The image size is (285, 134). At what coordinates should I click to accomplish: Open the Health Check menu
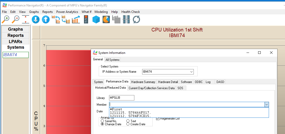pyautogui.click(x=131, y=12)
